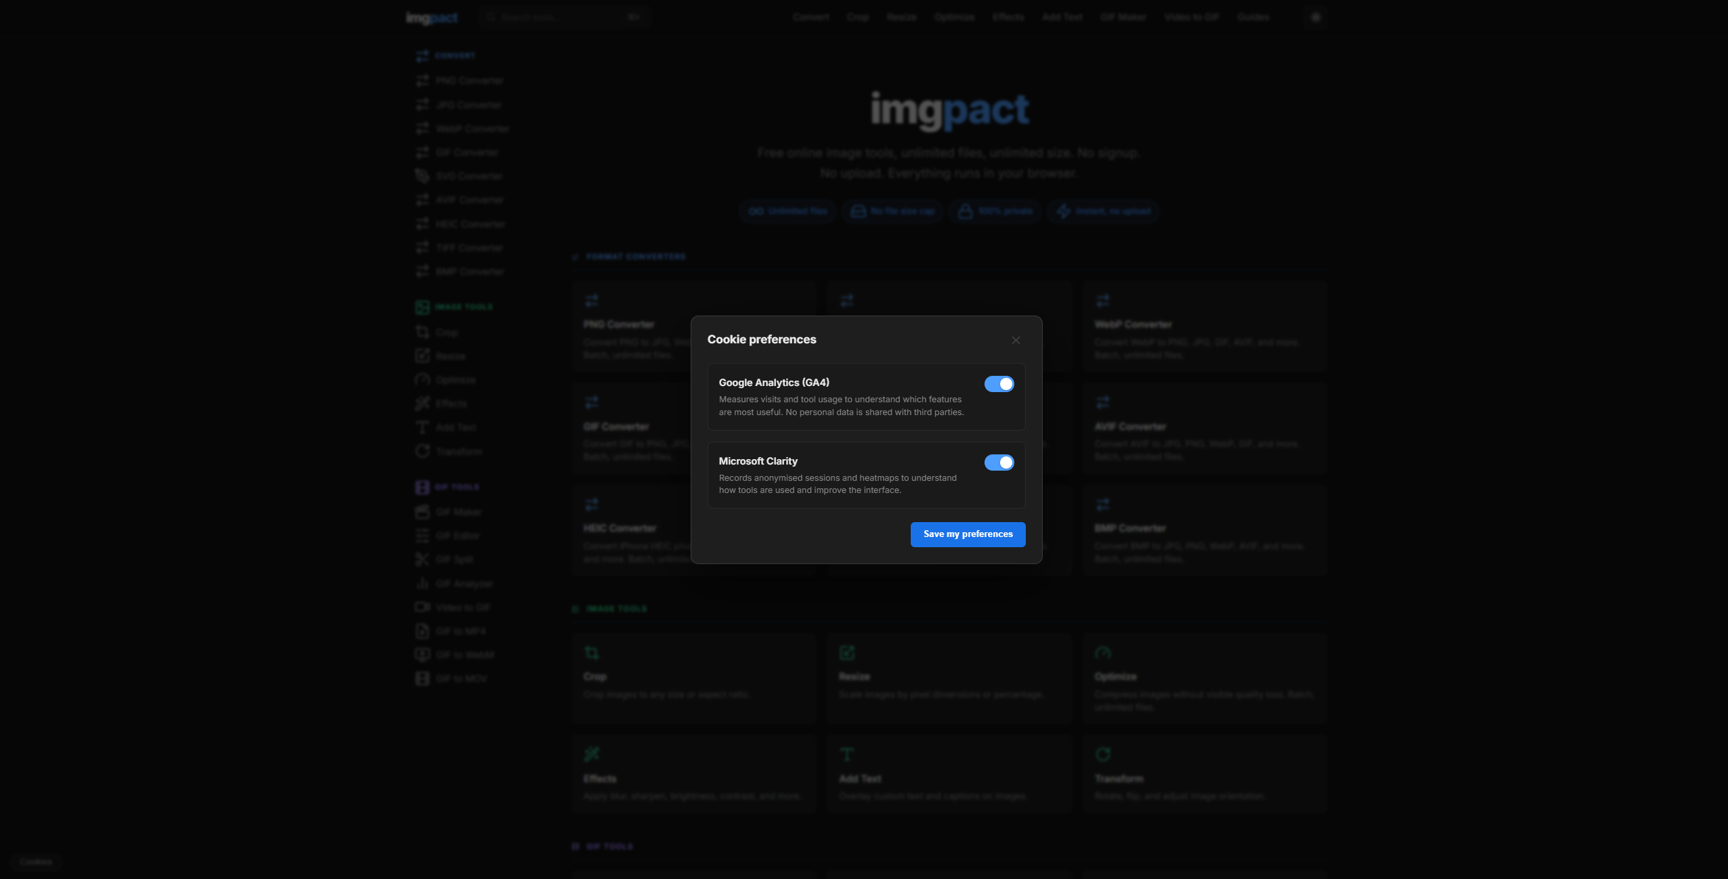Open the Effects item in top navigation
Image resolution: width=1728 pixels, height=879 pixels.
pos(1008,17)
